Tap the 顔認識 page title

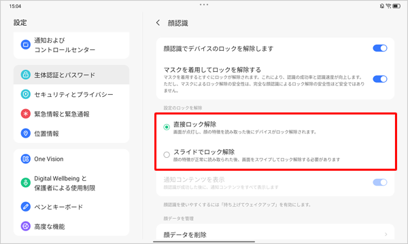pyautogui.click(x=177, y=23)
